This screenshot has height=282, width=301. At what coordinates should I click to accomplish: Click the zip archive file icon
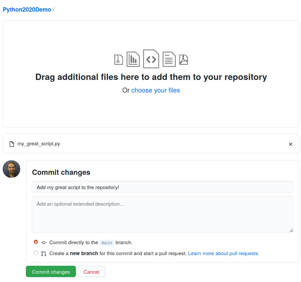118,59
